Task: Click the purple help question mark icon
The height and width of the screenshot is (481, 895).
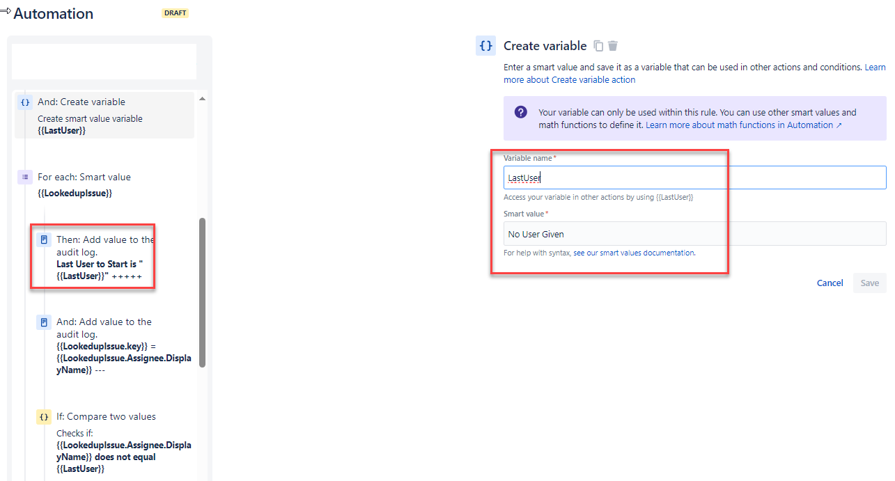Action: (521, 112)
